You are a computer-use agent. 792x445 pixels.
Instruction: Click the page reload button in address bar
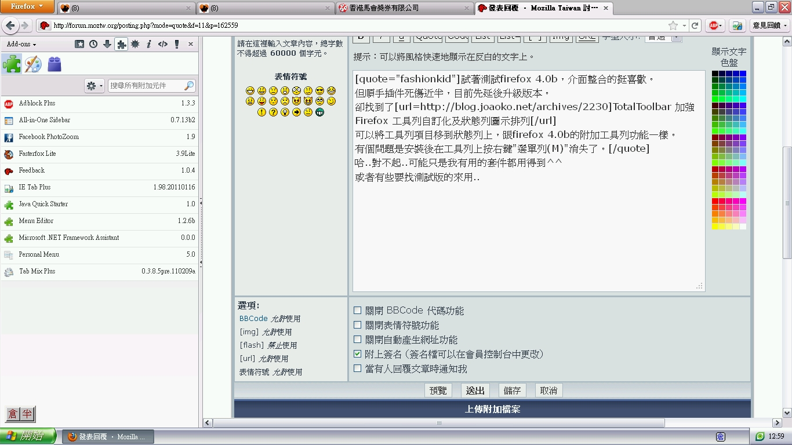tap(695, 25)
